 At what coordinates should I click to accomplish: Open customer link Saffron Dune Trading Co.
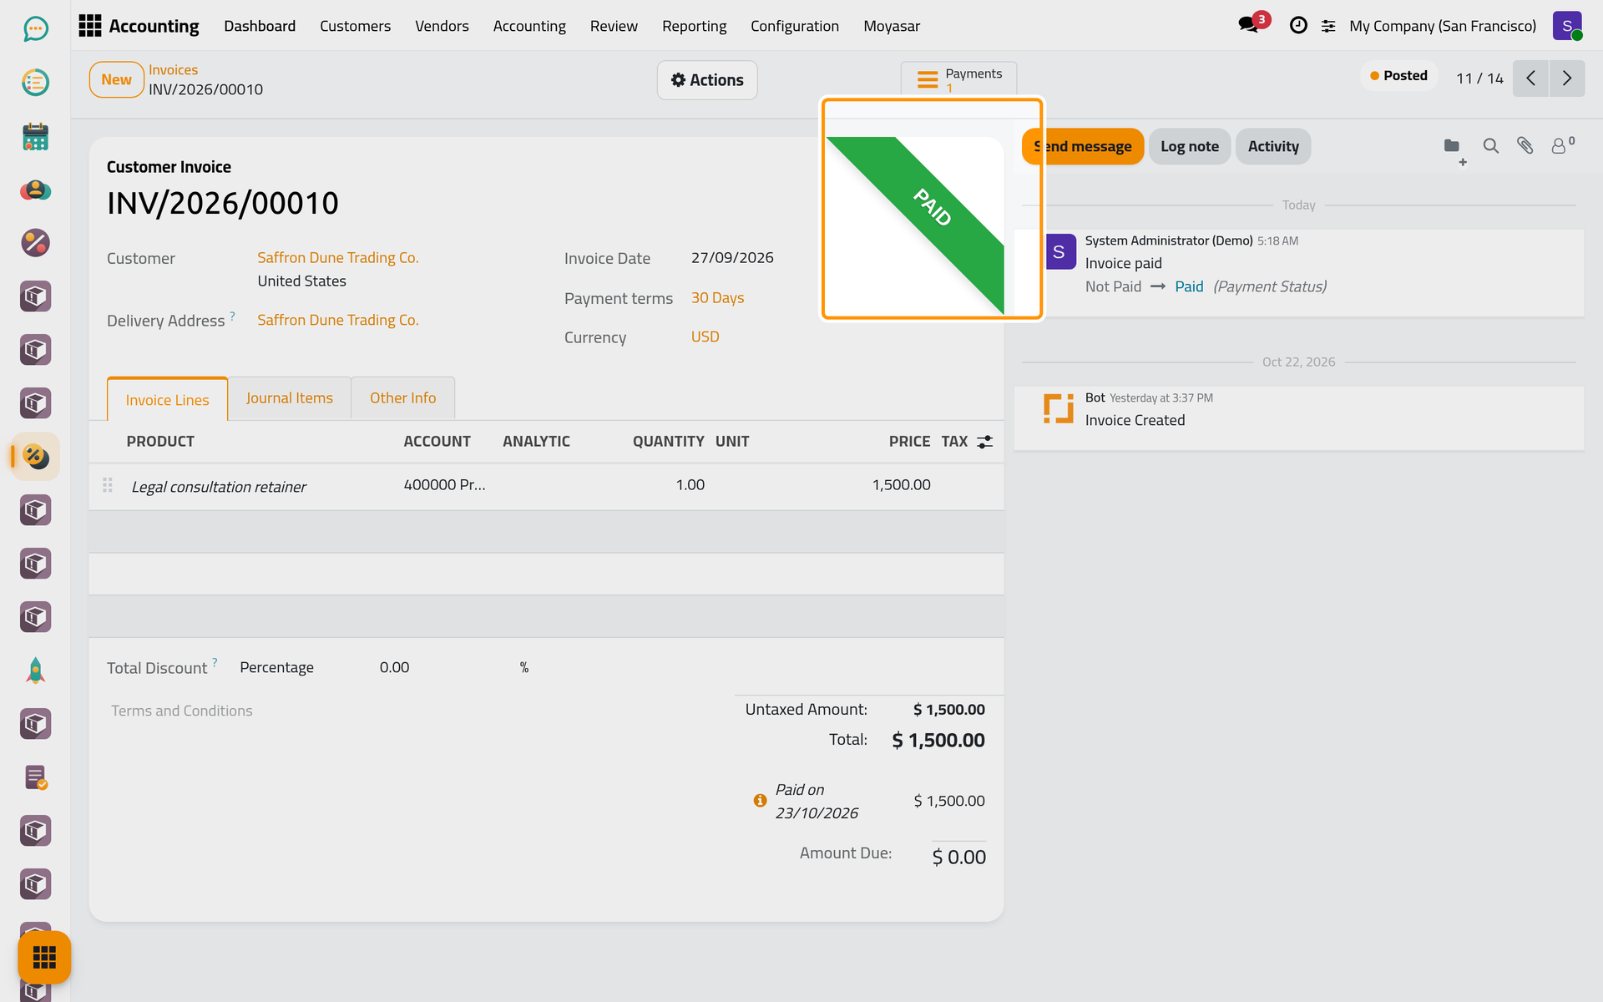pyautogui.click(x=337, y=258)
